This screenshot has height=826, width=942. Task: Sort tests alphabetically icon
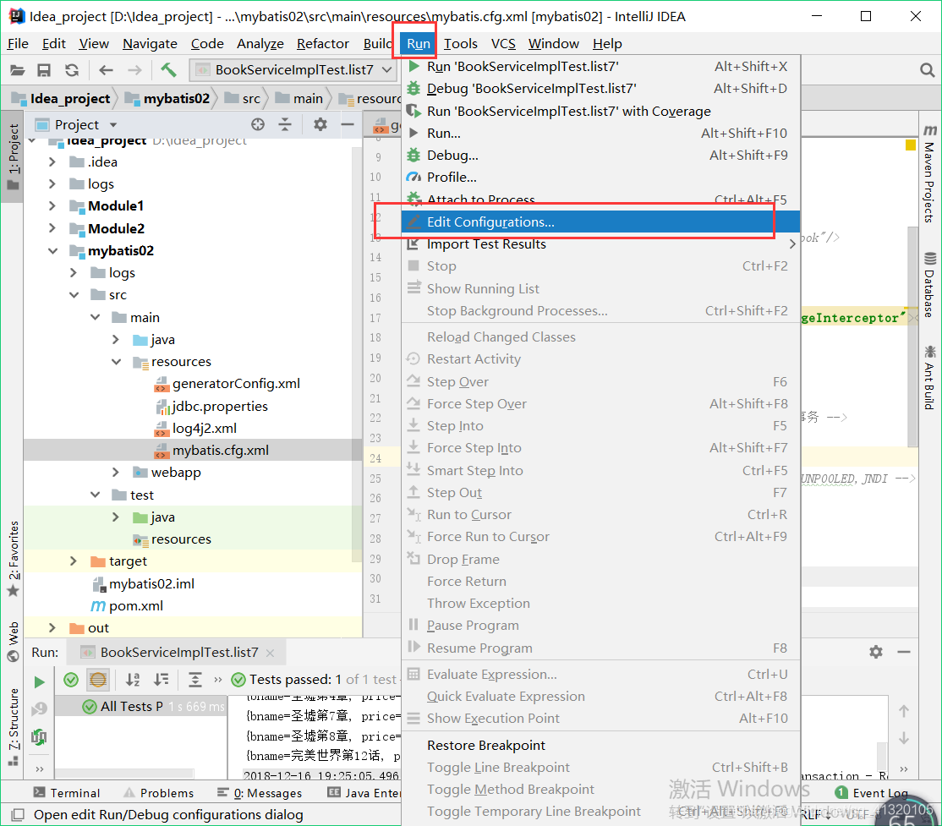click(133, 680)
